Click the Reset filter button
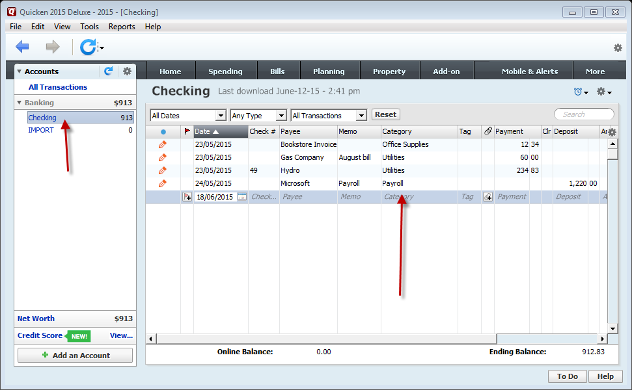632x390 pixels. click(x=386, y=114)
